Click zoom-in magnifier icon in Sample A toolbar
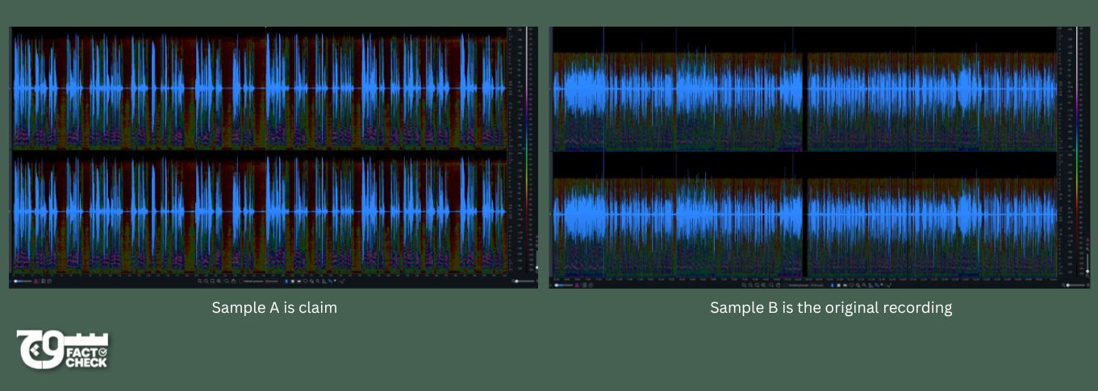 pyautogui.click(x=199, y=281)
